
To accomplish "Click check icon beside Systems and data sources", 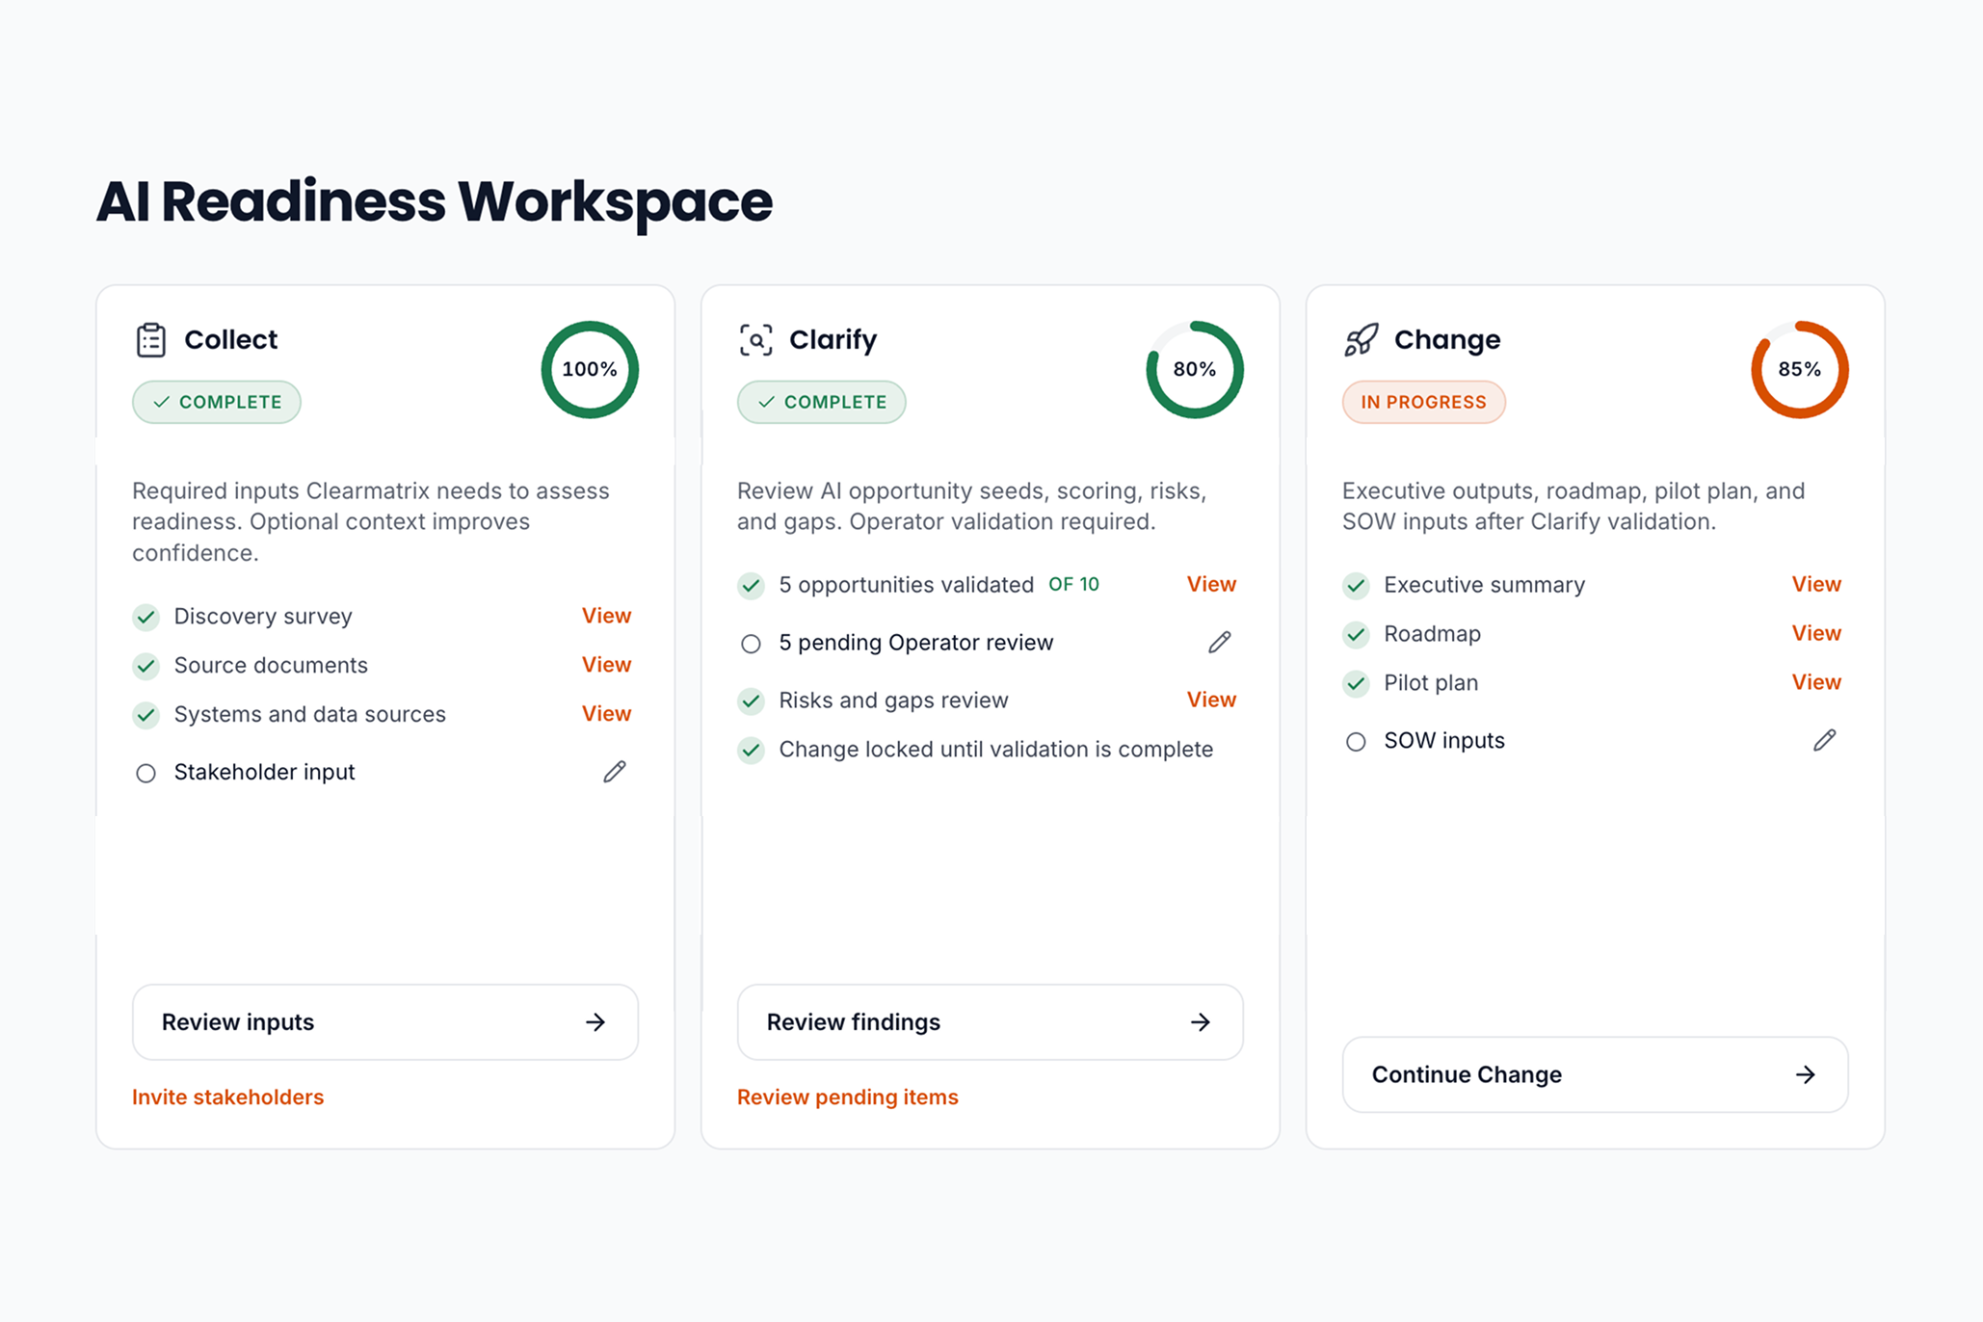I will point(146,715).
